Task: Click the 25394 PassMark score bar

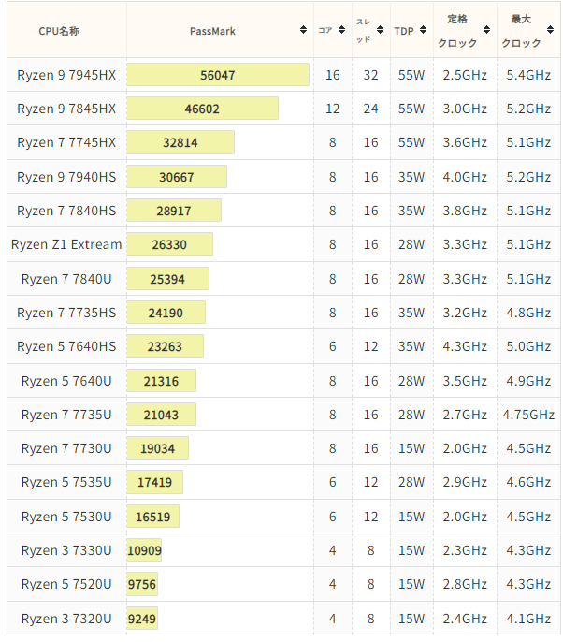Action: pyautogui.click(x=168, y=279)
